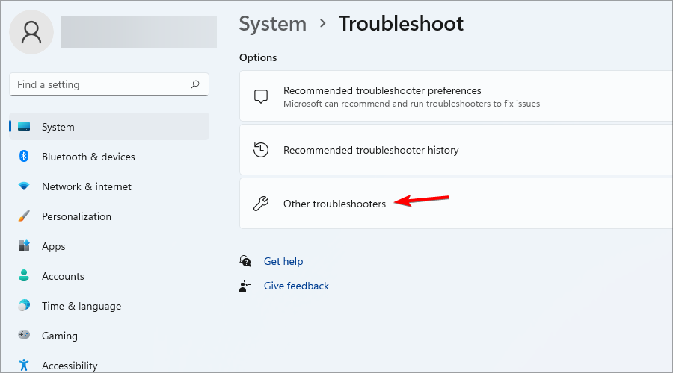Expand Recommended troubleshooter preferences
This screenshot has height=373, width=673.
pyautogui.click(x=382, y=90)
